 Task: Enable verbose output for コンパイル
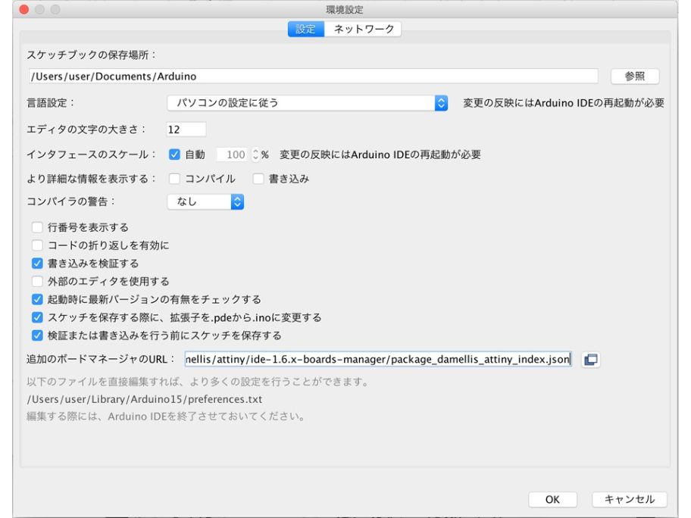[174, 179]
